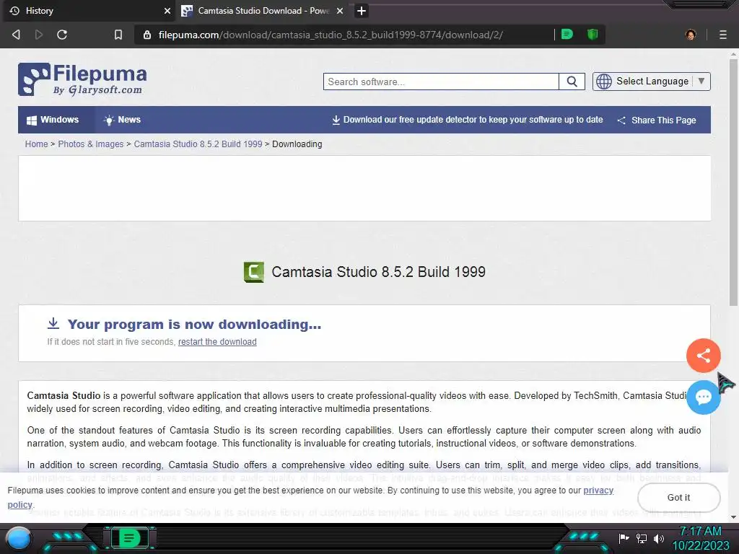Close the History tab

point(167,11)
